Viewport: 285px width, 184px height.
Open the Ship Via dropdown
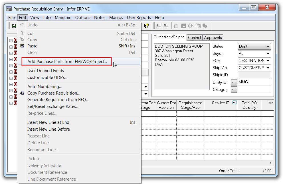click(x=254, y=68)
